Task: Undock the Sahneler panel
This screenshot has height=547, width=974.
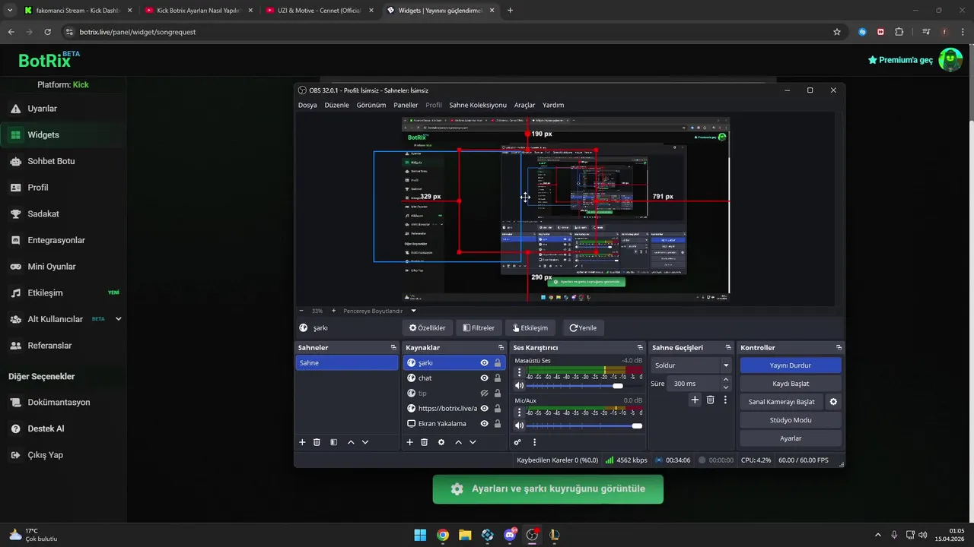Action: click(393, 347)
